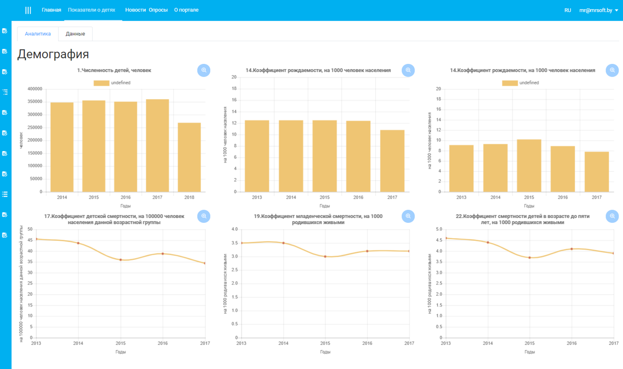Viewport: 623px width, 369px height.
Task: Open the RU language selector
Action: point(568,10)
